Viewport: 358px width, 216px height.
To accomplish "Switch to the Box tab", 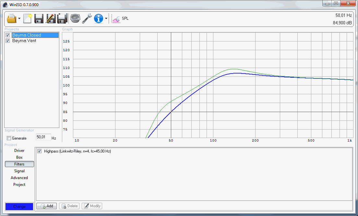I will 19,157.
